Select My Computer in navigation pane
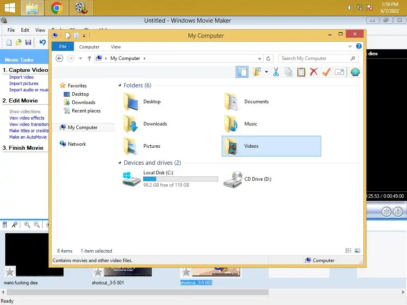 [83, 127]
